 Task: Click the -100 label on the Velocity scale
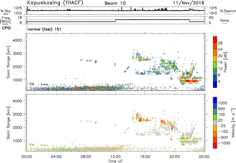[223, 132]
